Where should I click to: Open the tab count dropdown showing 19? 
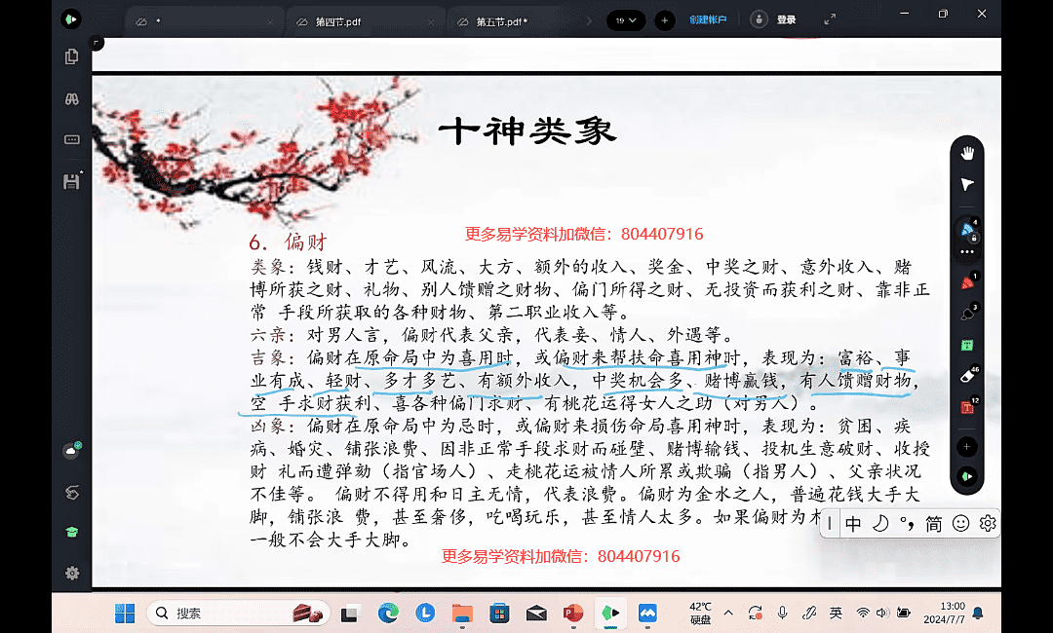coord(625,19)
